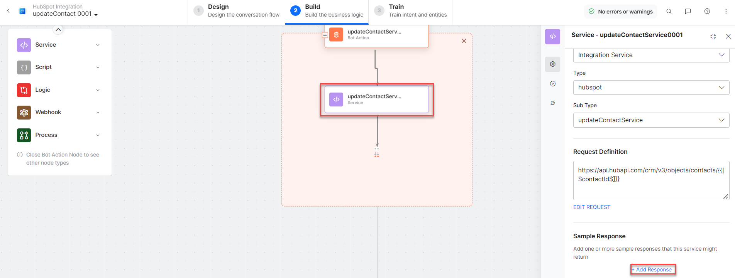Collapse the Bot Action node with minus toggle
The height and width of the screenshot is (278, 735).
coord(325,35)
